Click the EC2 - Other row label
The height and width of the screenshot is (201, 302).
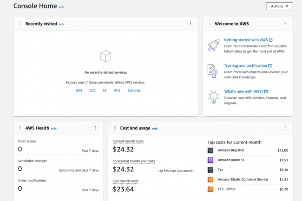[227, 189]
